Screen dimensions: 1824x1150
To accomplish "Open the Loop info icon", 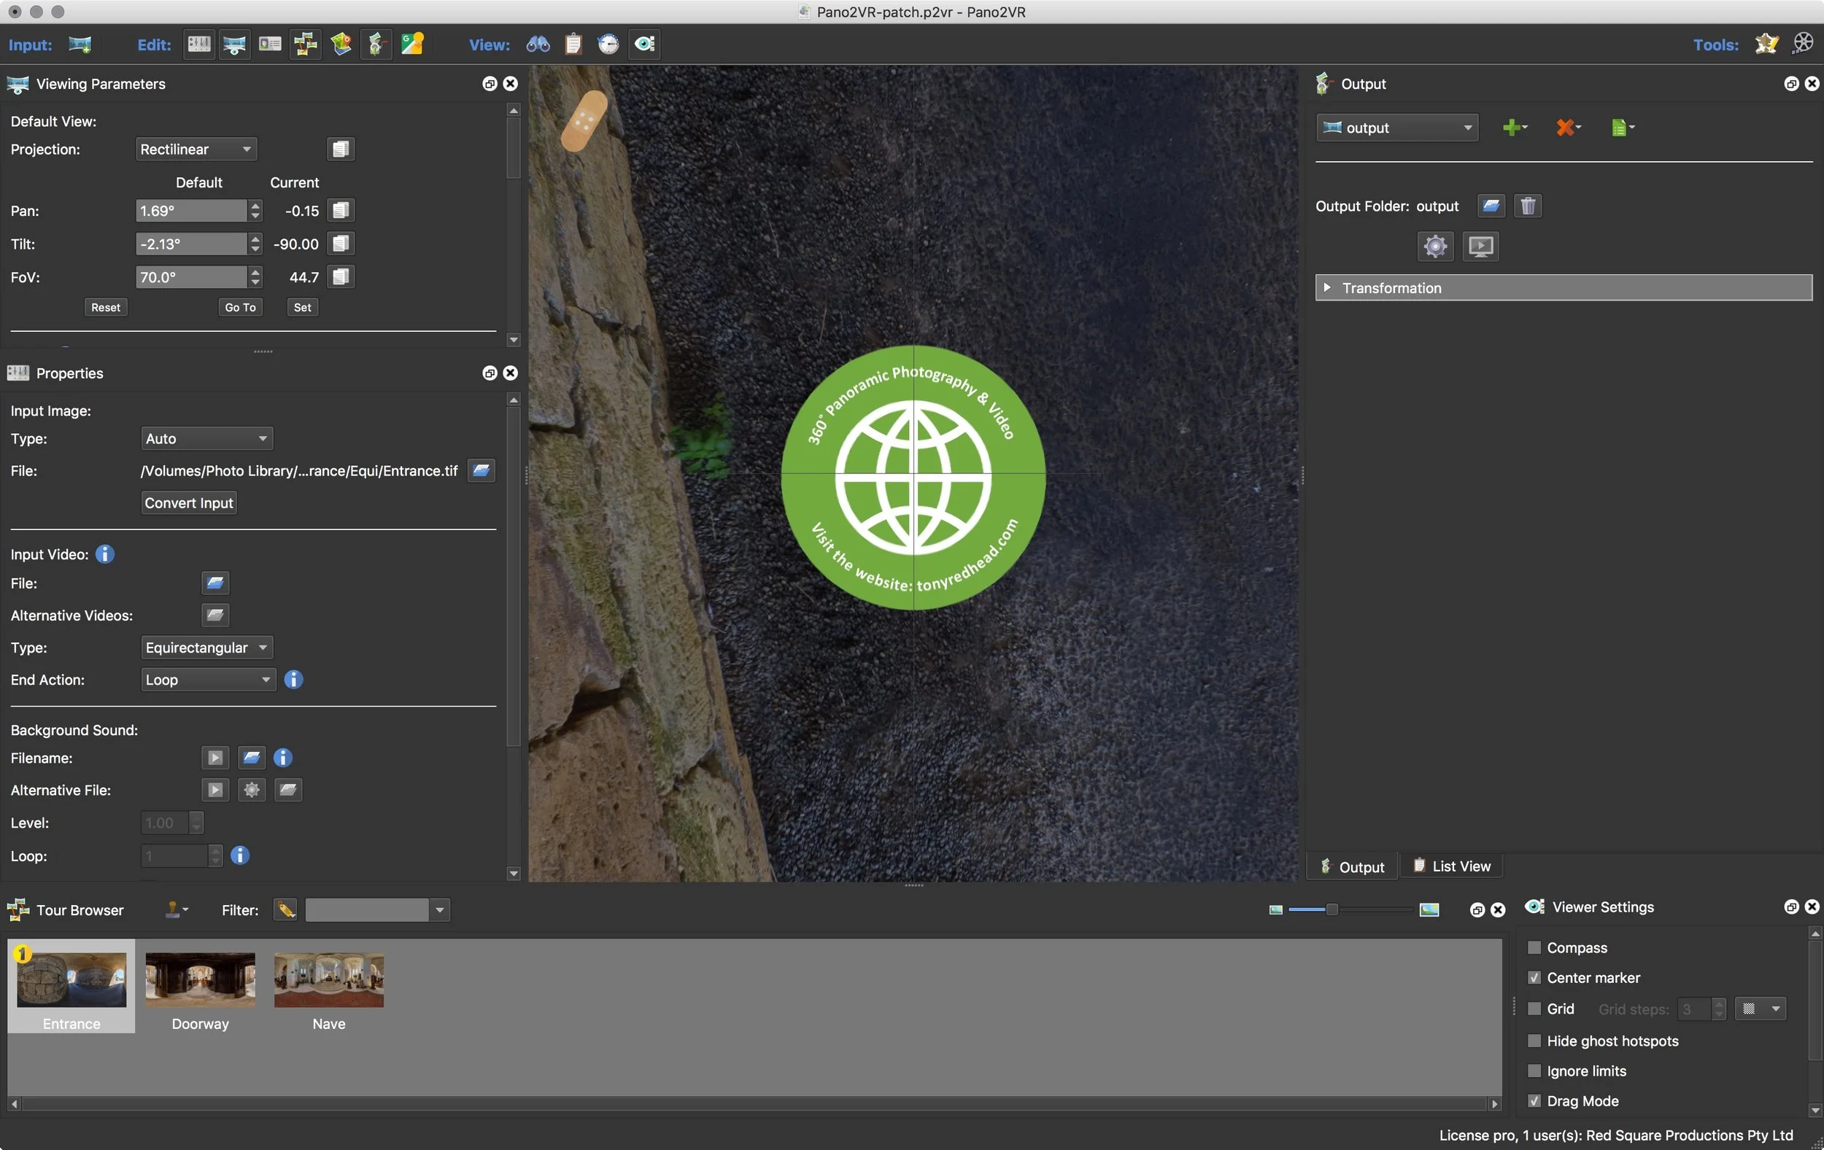I will (239, 855).
